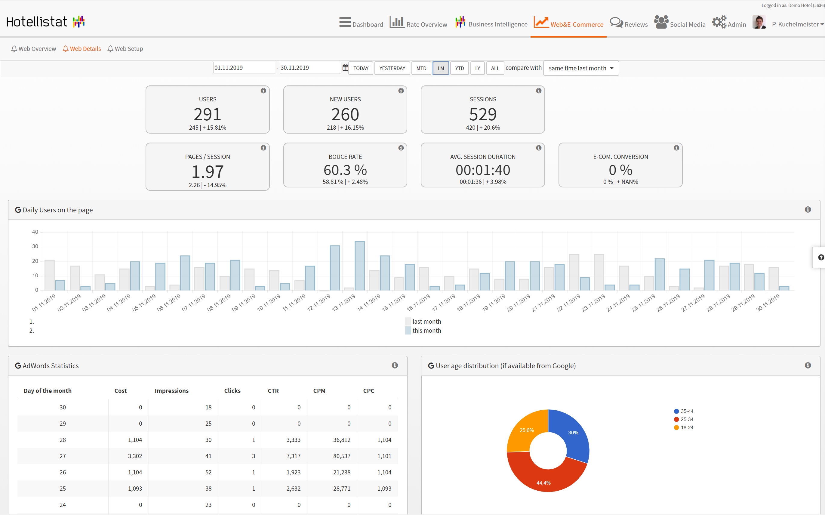The image size is (825, 515).
Task: Expand 'same time last month' compare dropdown
Action: coord(580,68)
